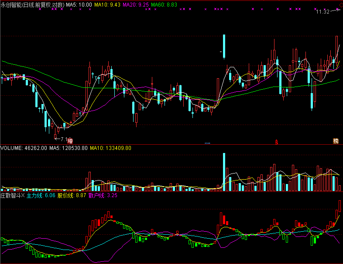Viewport: 343px width, 264px height.
Task: Click the chart title 永创智能(日线.前复权.对数)
Action: click(x=33, y=5)
